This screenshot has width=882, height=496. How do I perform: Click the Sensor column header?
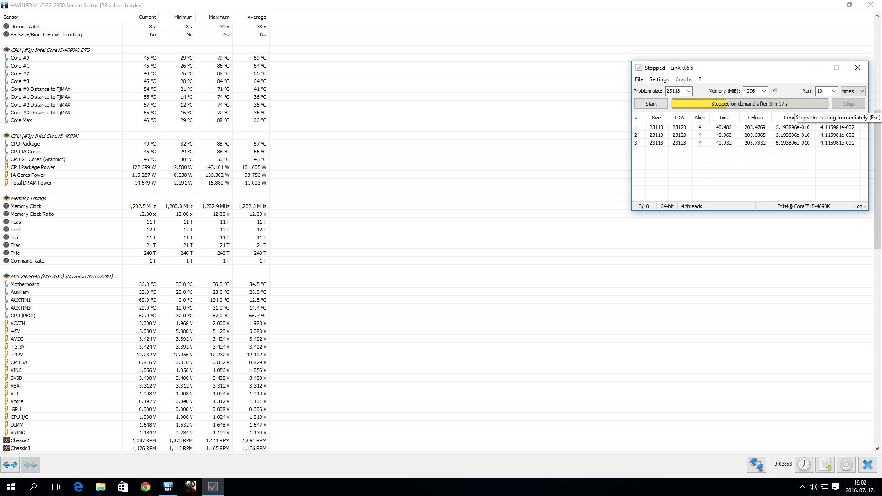pos(61,17)
